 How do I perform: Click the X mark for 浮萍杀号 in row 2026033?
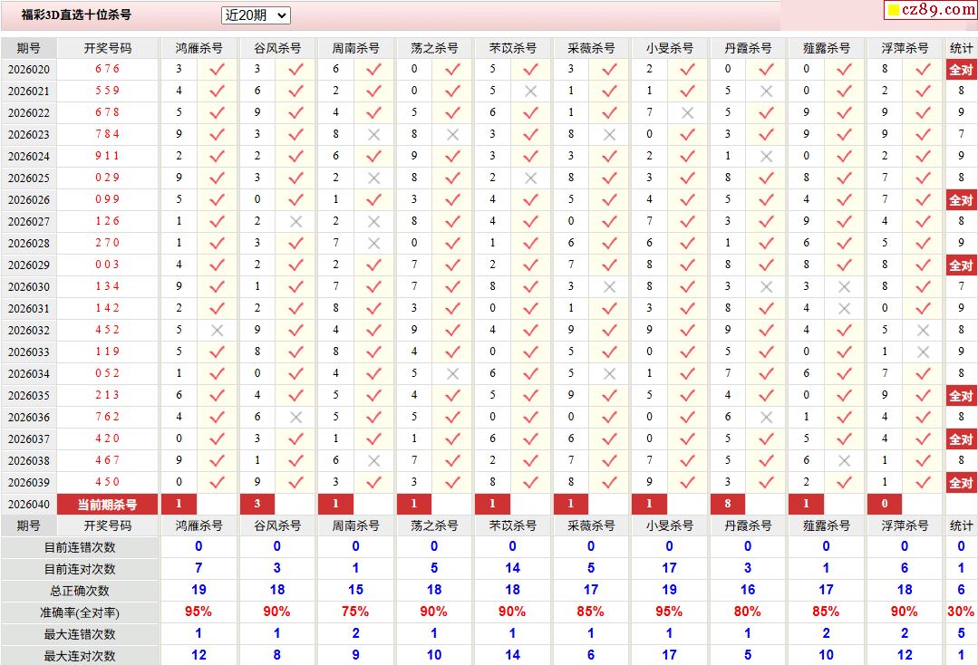click(x=923, y=352)
